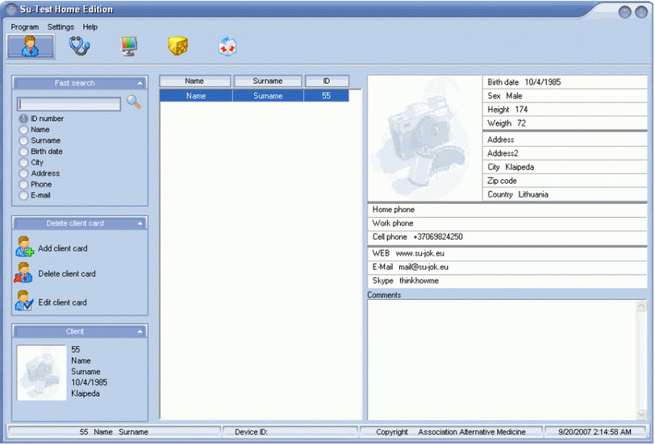655x445 pixels.
Task: Select the Birth date search option
Action: point(23,152)
